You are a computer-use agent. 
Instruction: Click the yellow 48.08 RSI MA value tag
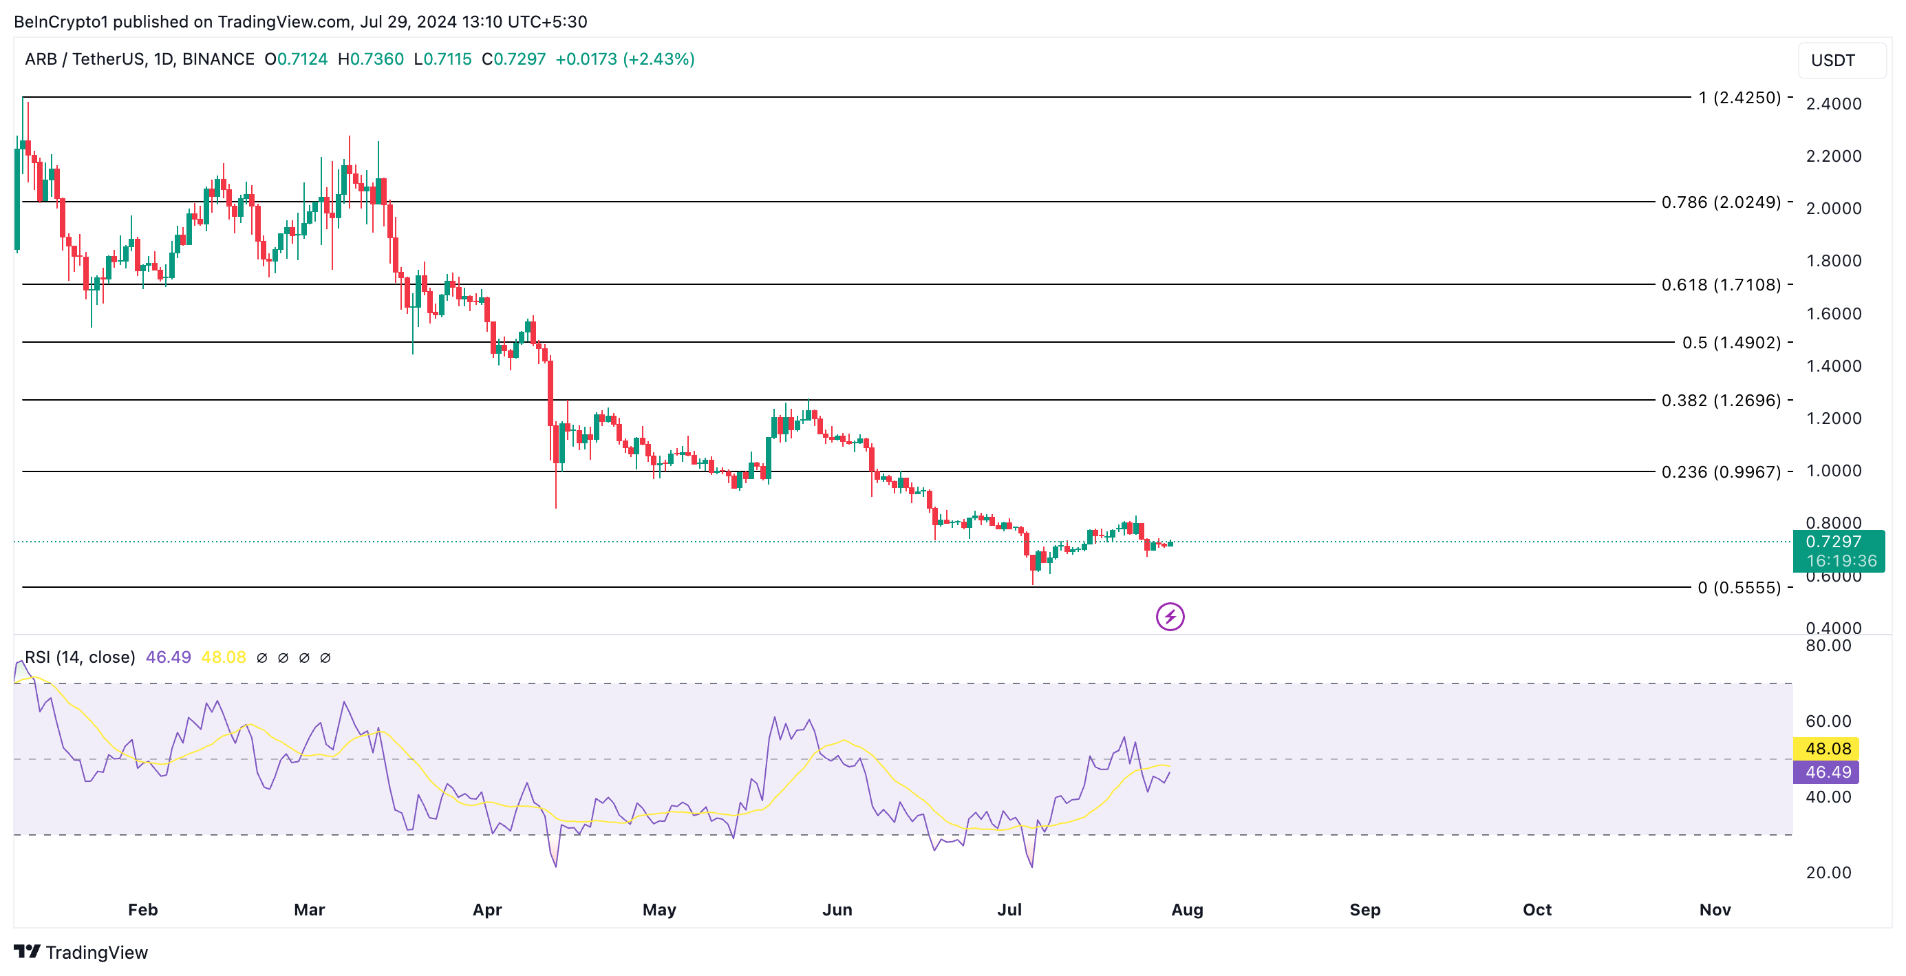point(1826,749)
